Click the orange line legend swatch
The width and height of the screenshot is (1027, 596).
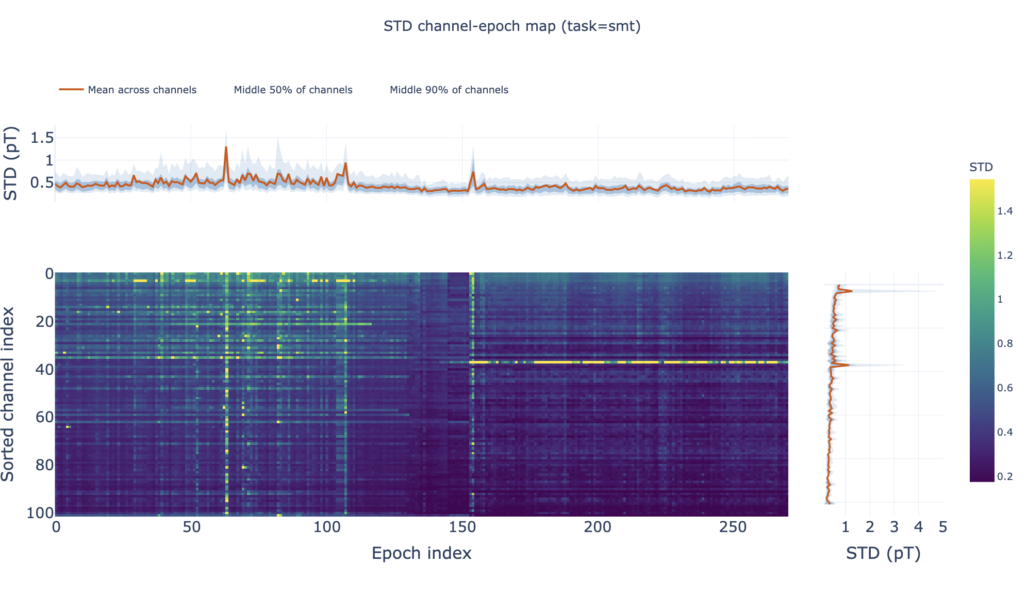(x=71, y=90)
